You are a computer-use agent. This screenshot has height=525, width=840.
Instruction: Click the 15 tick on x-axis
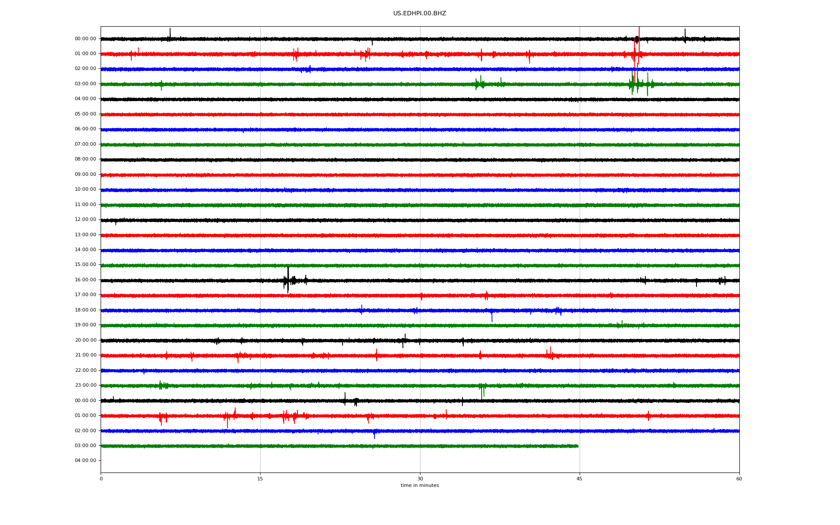pos(260,479)
